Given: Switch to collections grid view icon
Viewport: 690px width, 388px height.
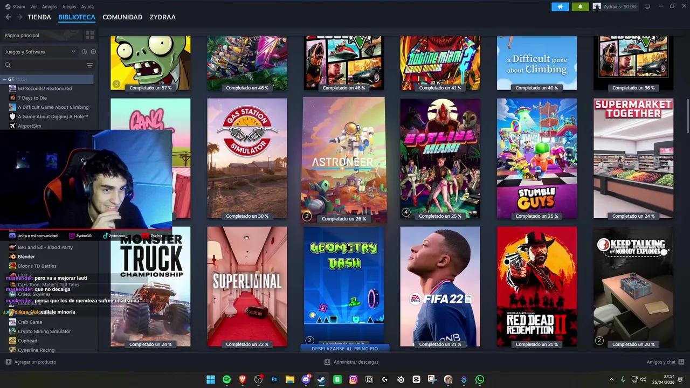Looking at the screenshot, I should click(x=89, y=35).
